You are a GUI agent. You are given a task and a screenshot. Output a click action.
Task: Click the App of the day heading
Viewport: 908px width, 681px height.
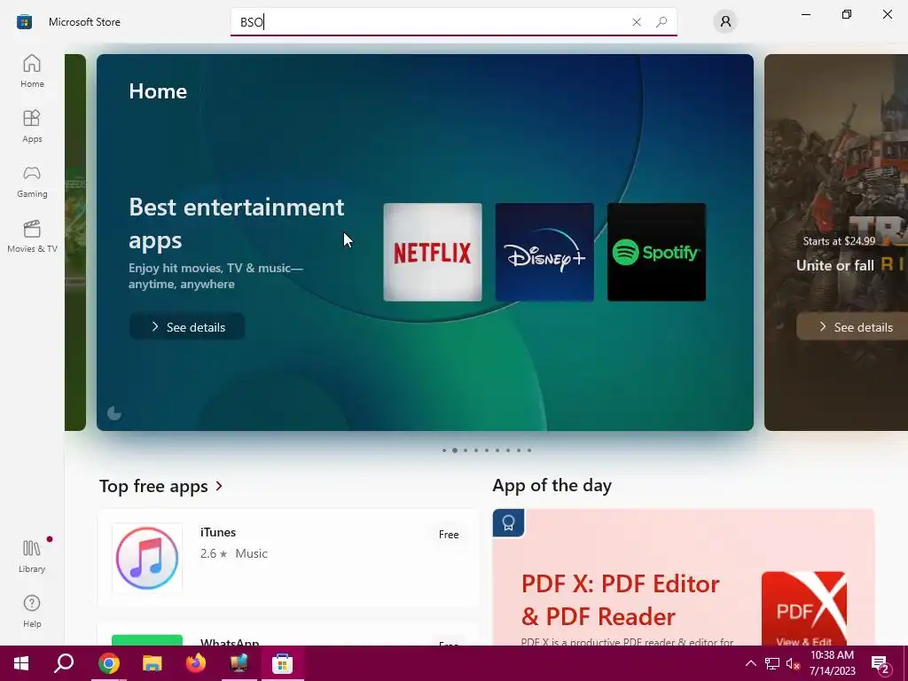point(552,485)
